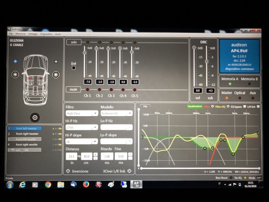Open Firefox from the taskbar
This screenshot has width=269, height=202.
coord(86,184)
